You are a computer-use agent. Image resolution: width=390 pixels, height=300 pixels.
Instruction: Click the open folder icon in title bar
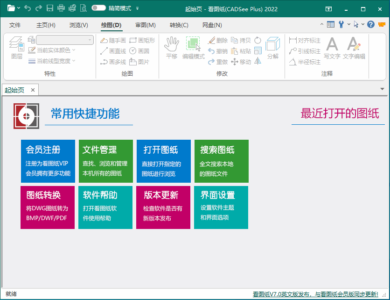pyautogui.click(x=11, y=8)
